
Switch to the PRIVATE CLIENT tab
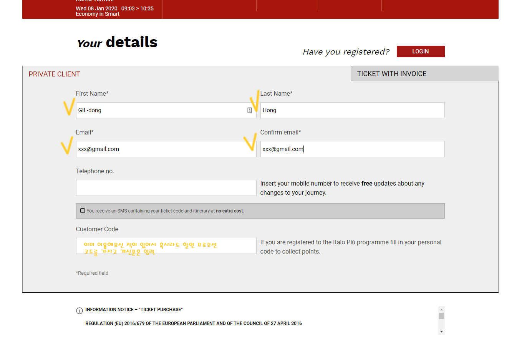(x=54, y=74)
